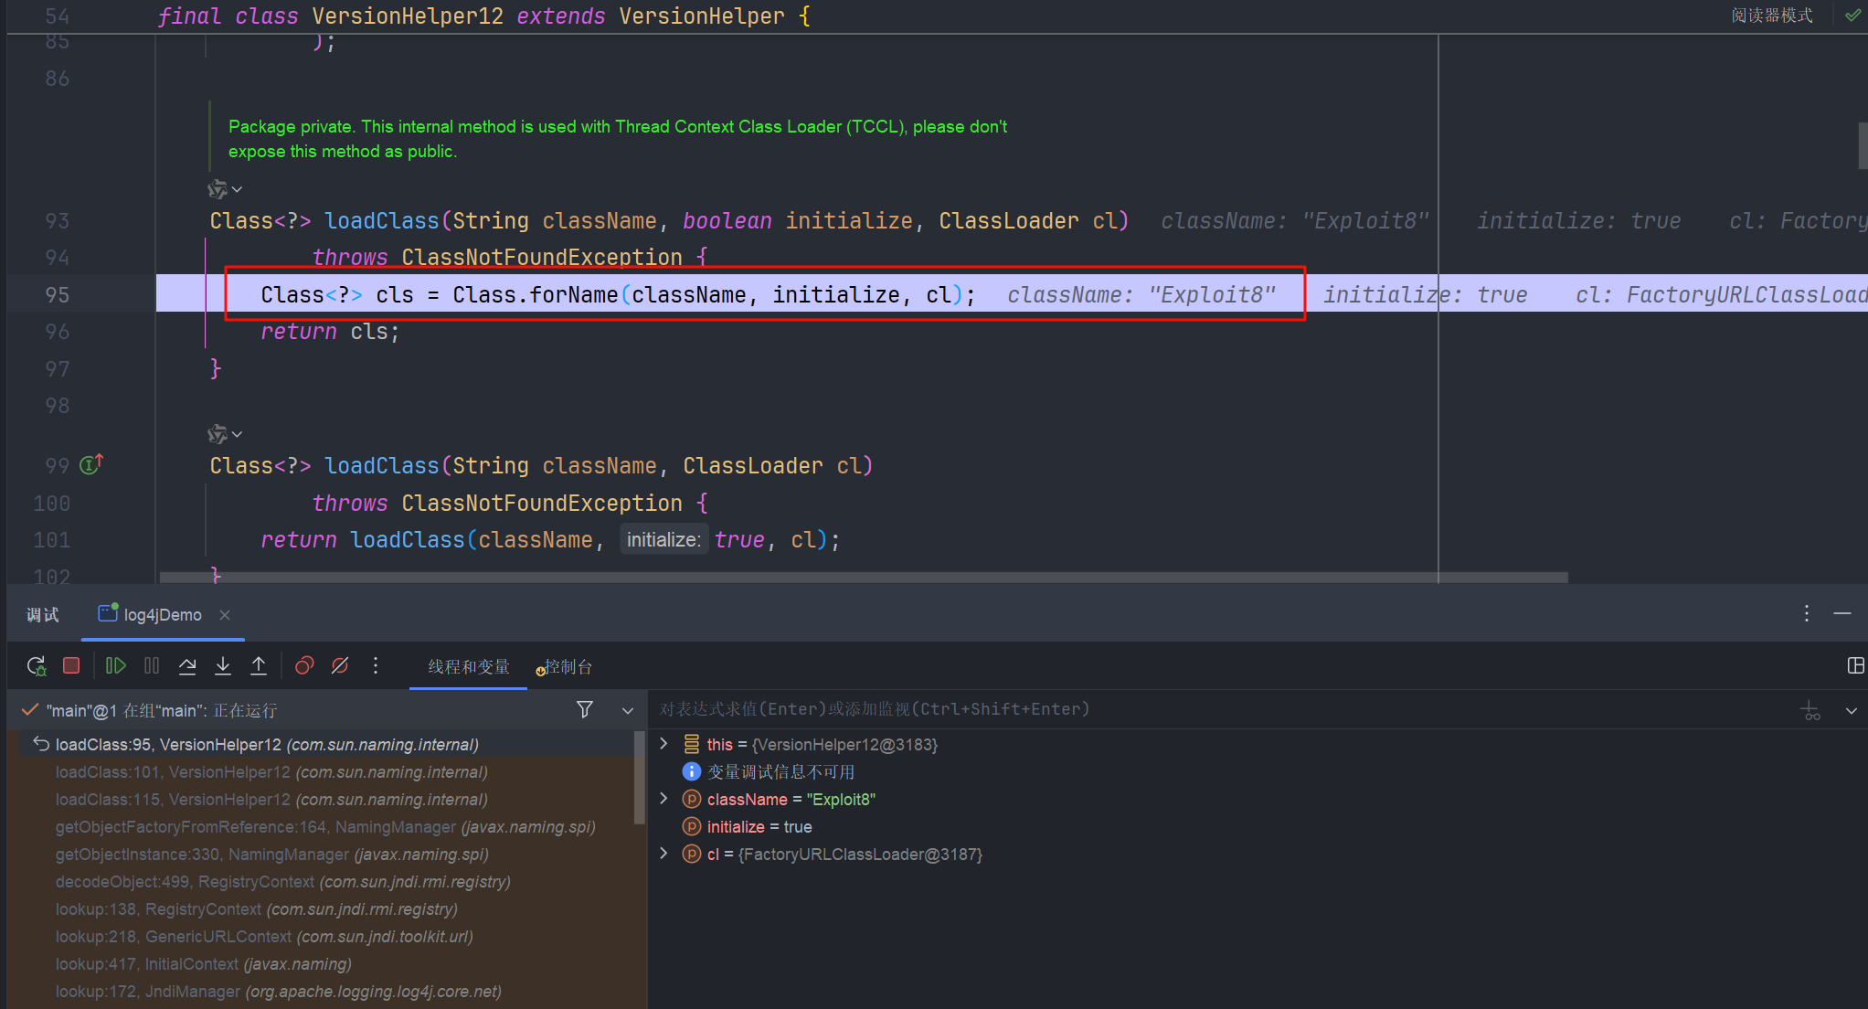Click 'return cls;' on line 96
This screenshot has width=1868, height=1009.
coord(330,332)
